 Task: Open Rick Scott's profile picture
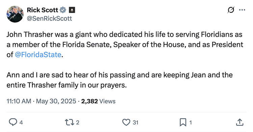coord(15,14)
